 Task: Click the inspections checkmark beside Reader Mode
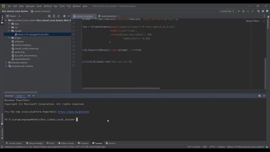pyautogui.click(x=264, y=21)
